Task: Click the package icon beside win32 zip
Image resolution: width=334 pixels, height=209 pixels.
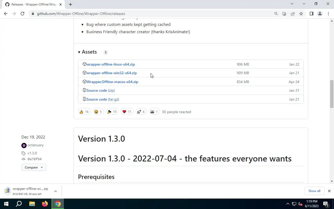Action: tap(84, 73)
